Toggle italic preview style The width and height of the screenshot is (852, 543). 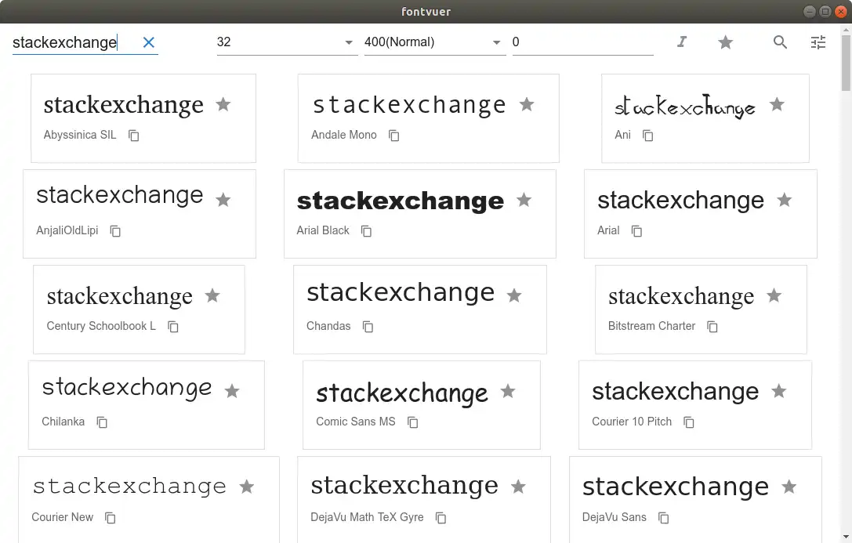pyautogui.click(x=682, y=42)
